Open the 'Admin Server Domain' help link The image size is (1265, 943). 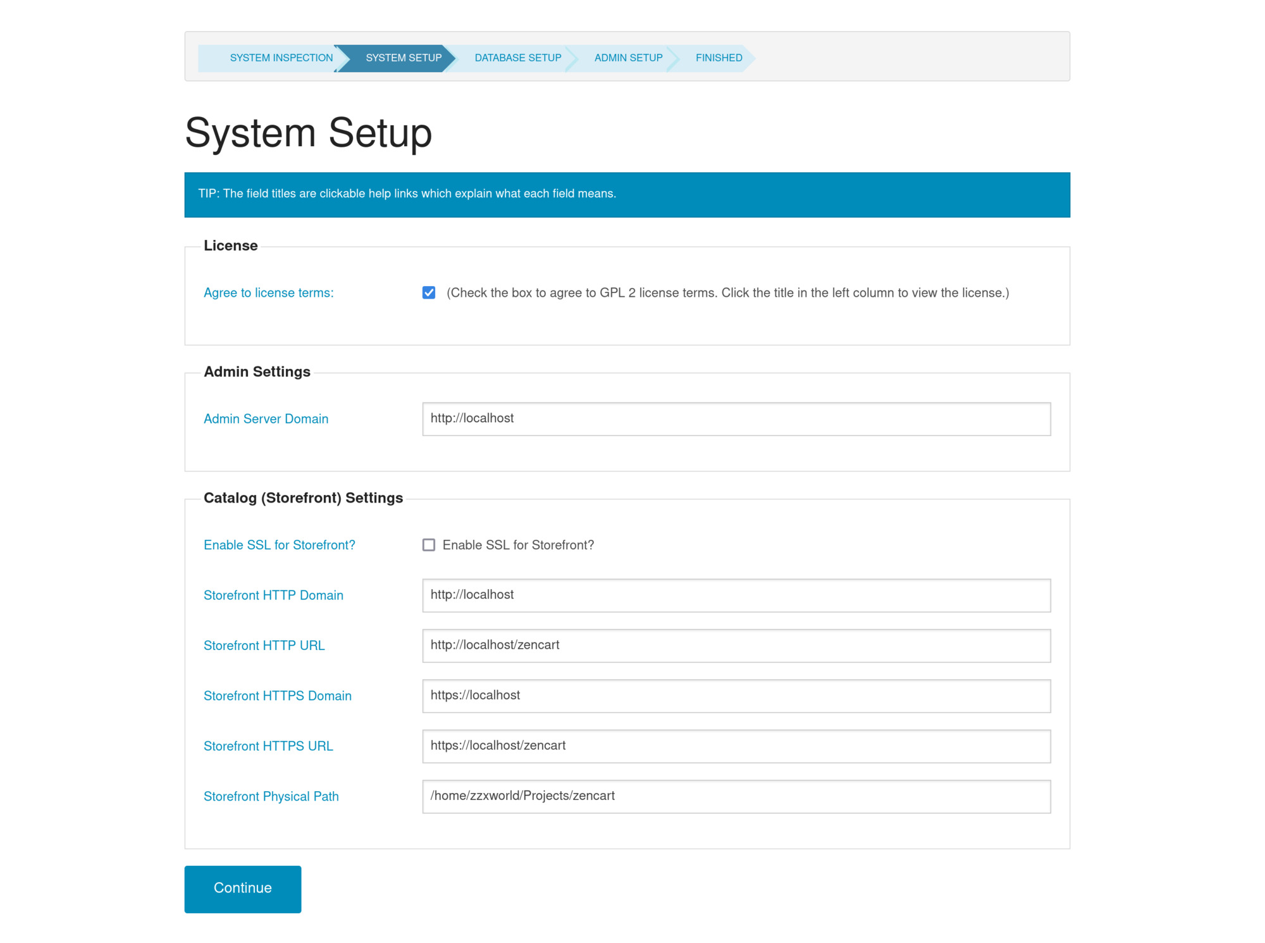point(266,418)
